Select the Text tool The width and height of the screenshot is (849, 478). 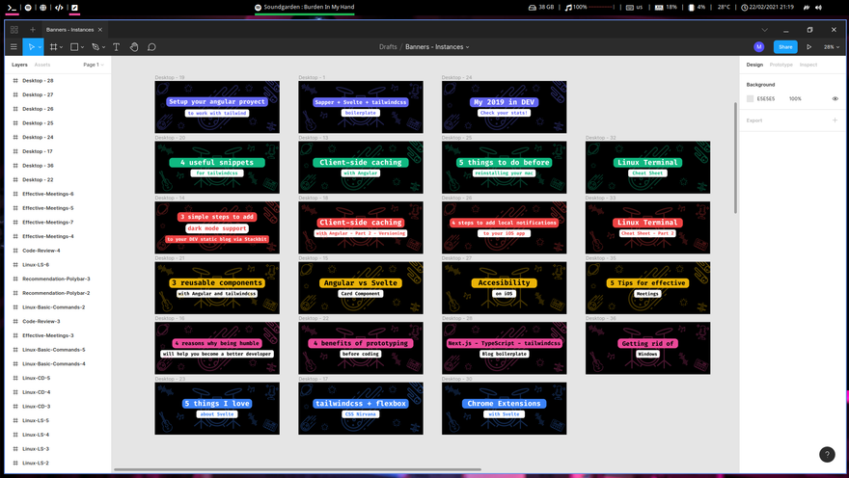pyautogui.click(x=117, y=46)
